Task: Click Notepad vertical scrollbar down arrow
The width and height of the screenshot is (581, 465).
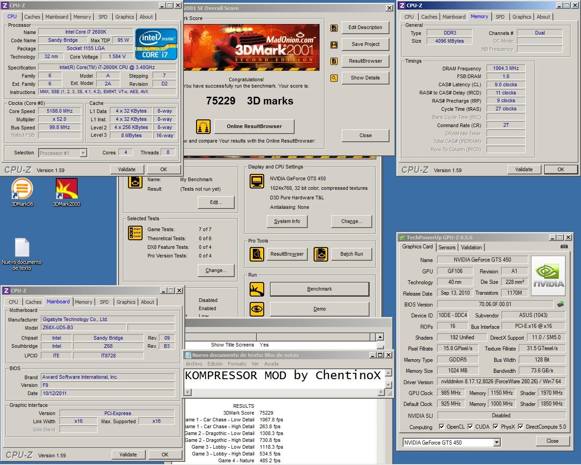Action: click(x=389, y=385)
